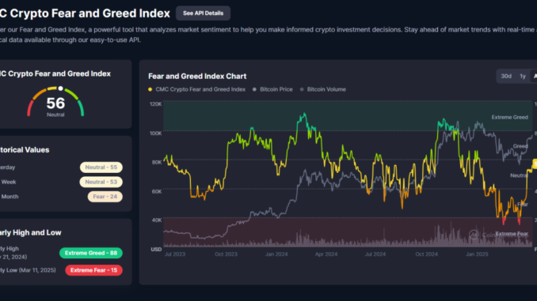
Task: Click the Neutral zone label in chart
Action: [x=519, y=175]
